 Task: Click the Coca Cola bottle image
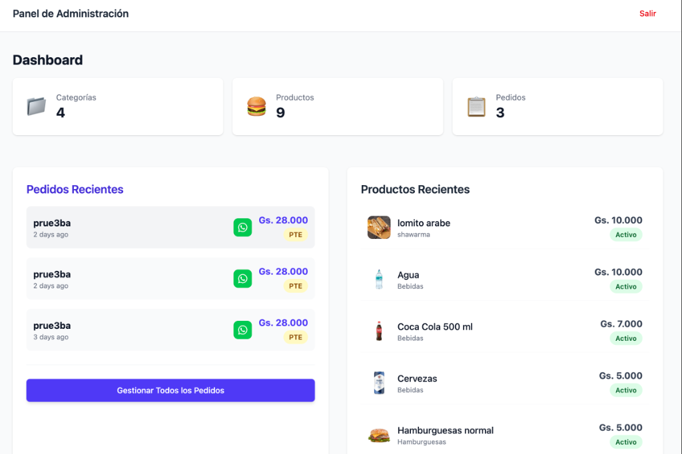coord(378,332)
